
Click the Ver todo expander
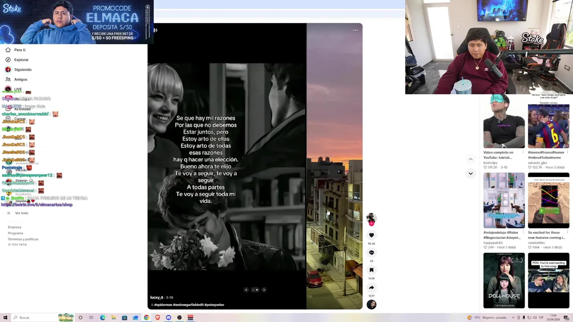(x=18, y=213)
